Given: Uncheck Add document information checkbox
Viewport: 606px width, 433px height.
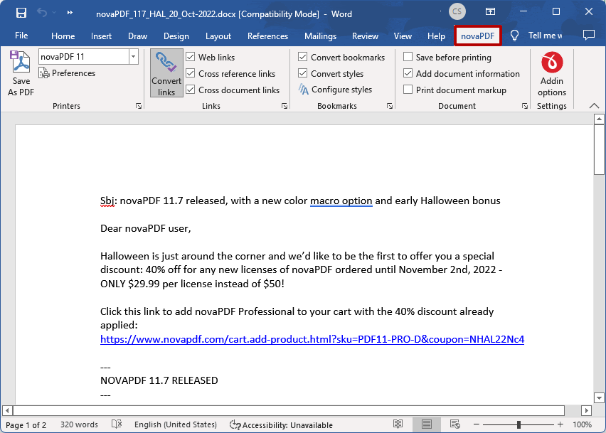Looking at the screenshot, I should (x=408, y=73).
